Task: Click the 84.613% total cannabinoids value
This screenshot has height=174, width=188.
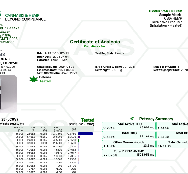Action: (164, 146)
